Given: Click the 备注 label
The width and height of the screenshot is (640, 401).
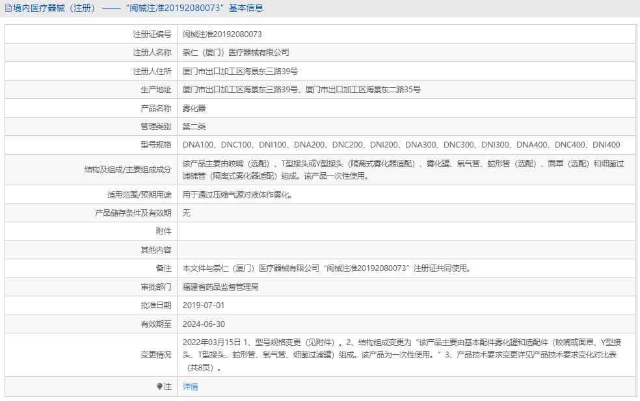Looking at the screenshot, I should click(164, 268).
